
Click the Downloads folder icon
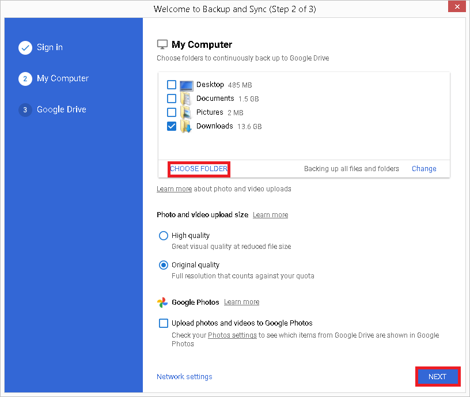(185, 126)
